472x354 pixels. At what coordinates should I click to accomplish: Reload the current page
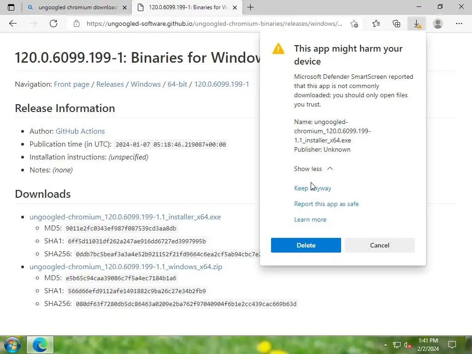click(53, 24)
